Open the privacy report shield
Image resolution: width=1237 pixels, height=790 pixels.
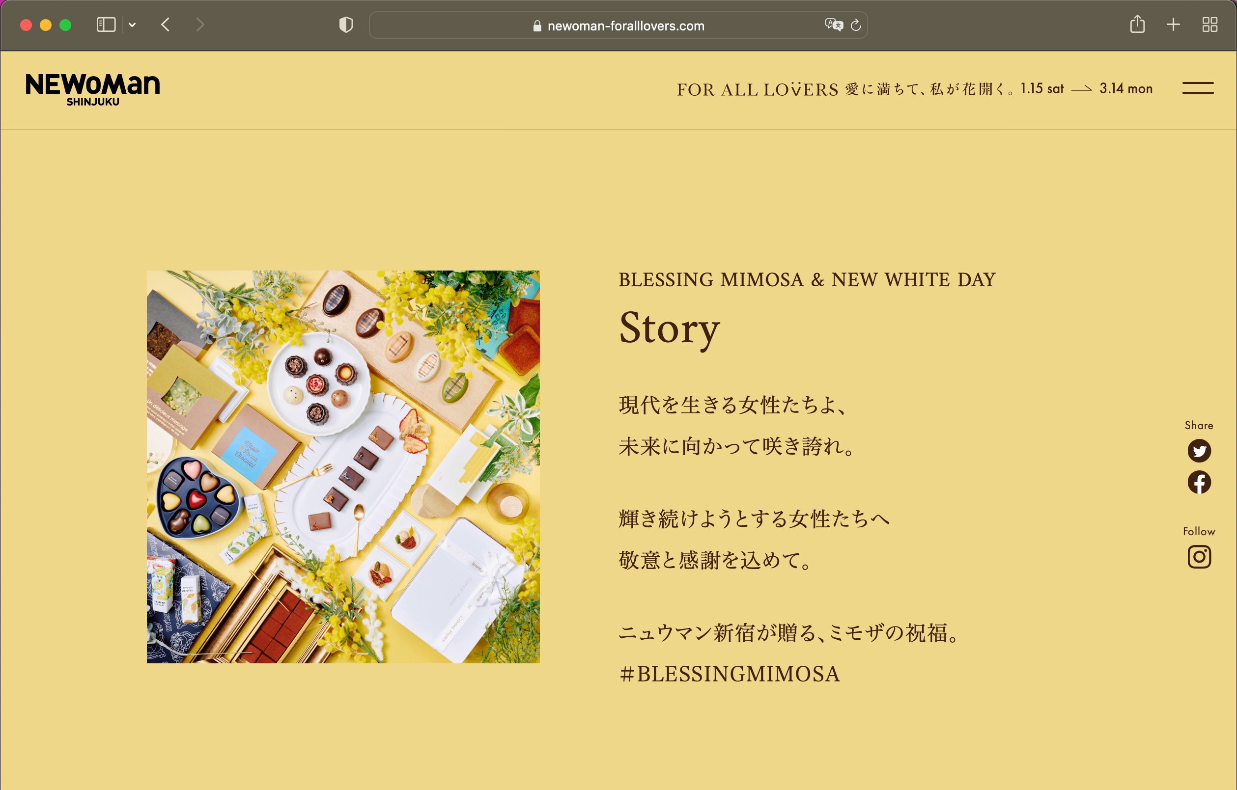pyautogui.click(x=346, y=25)
